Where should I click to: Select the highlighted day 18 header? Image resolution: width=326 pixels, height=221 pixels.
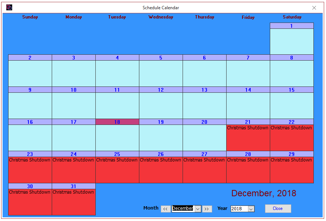pos(117,122)
